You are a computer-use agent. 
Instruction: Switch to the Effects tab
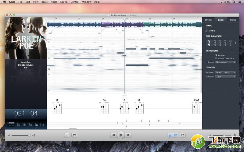pos(208,20)
